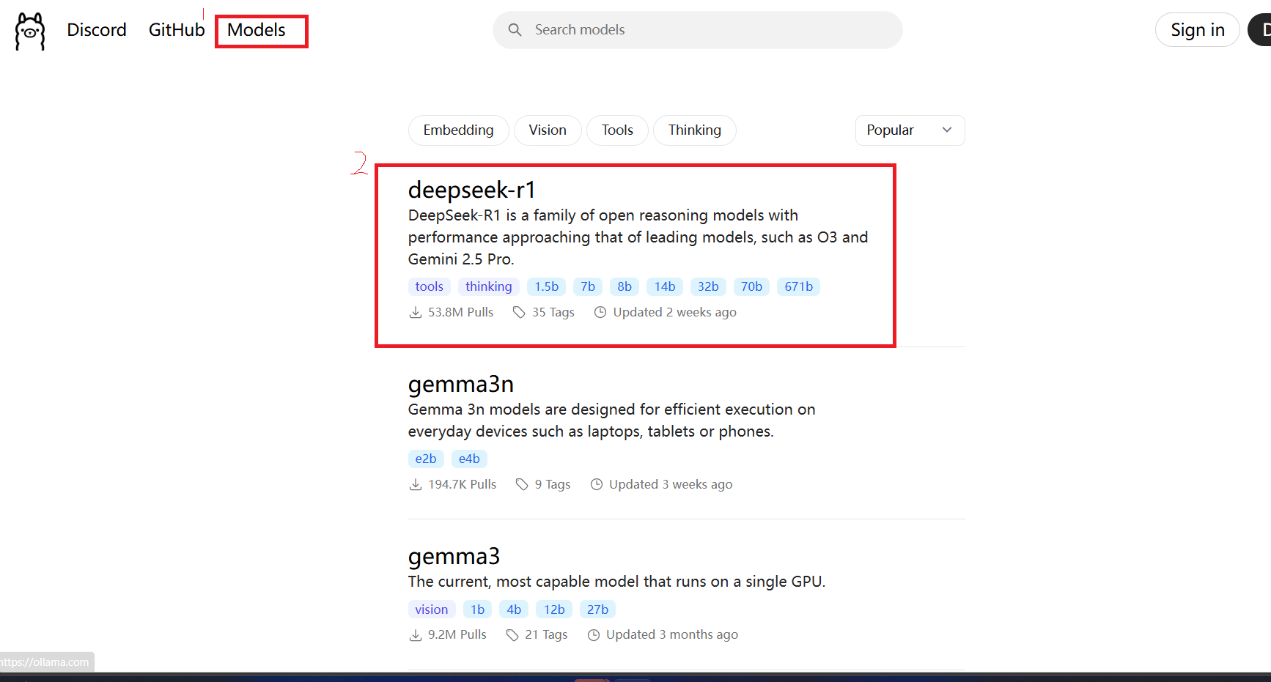This screenshot has width=1271, height=682.
Task: Focus the Search models field
Action: pos(697,30)
